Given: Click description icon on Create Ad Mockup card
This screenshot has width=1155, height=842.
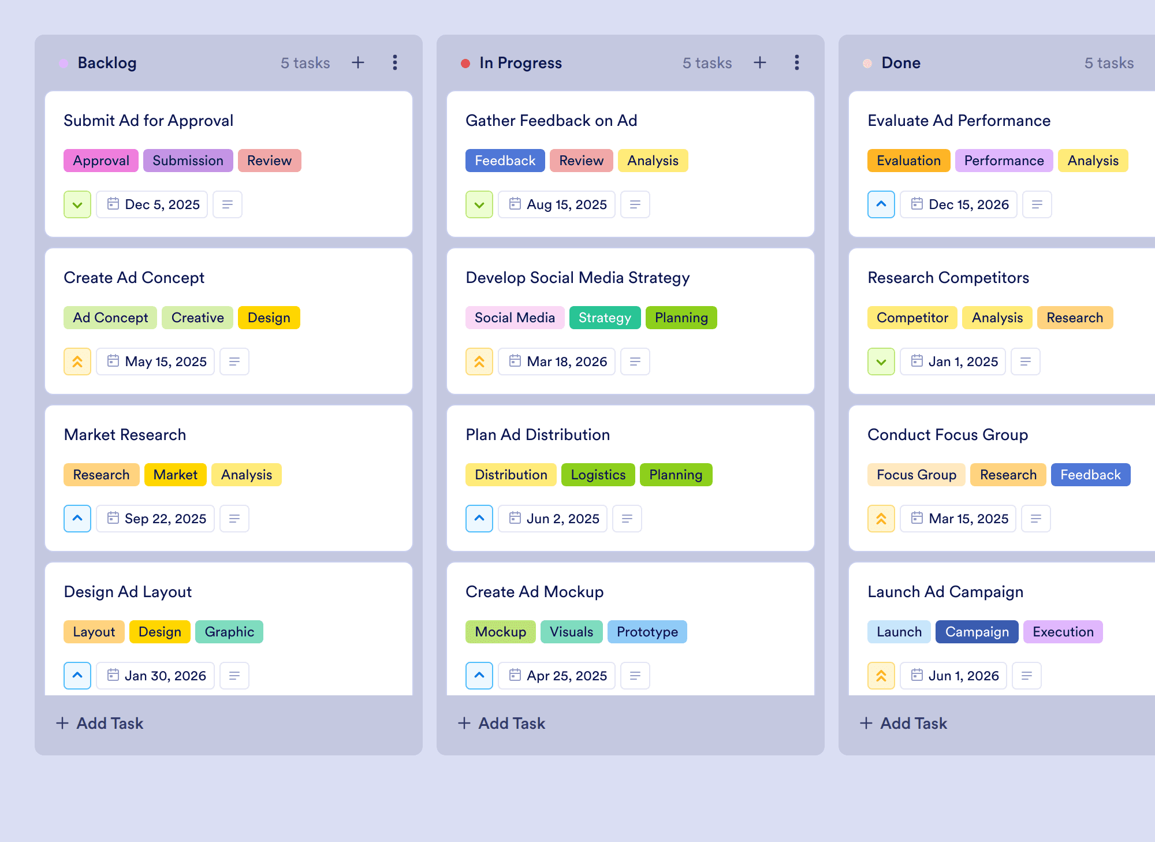Looking at the screenshot, I should [x=635, y=676].
